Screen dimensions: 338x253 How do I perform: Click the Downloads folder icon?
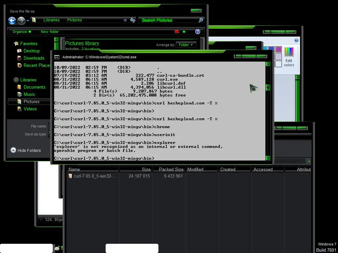click(x=19, y=58)
